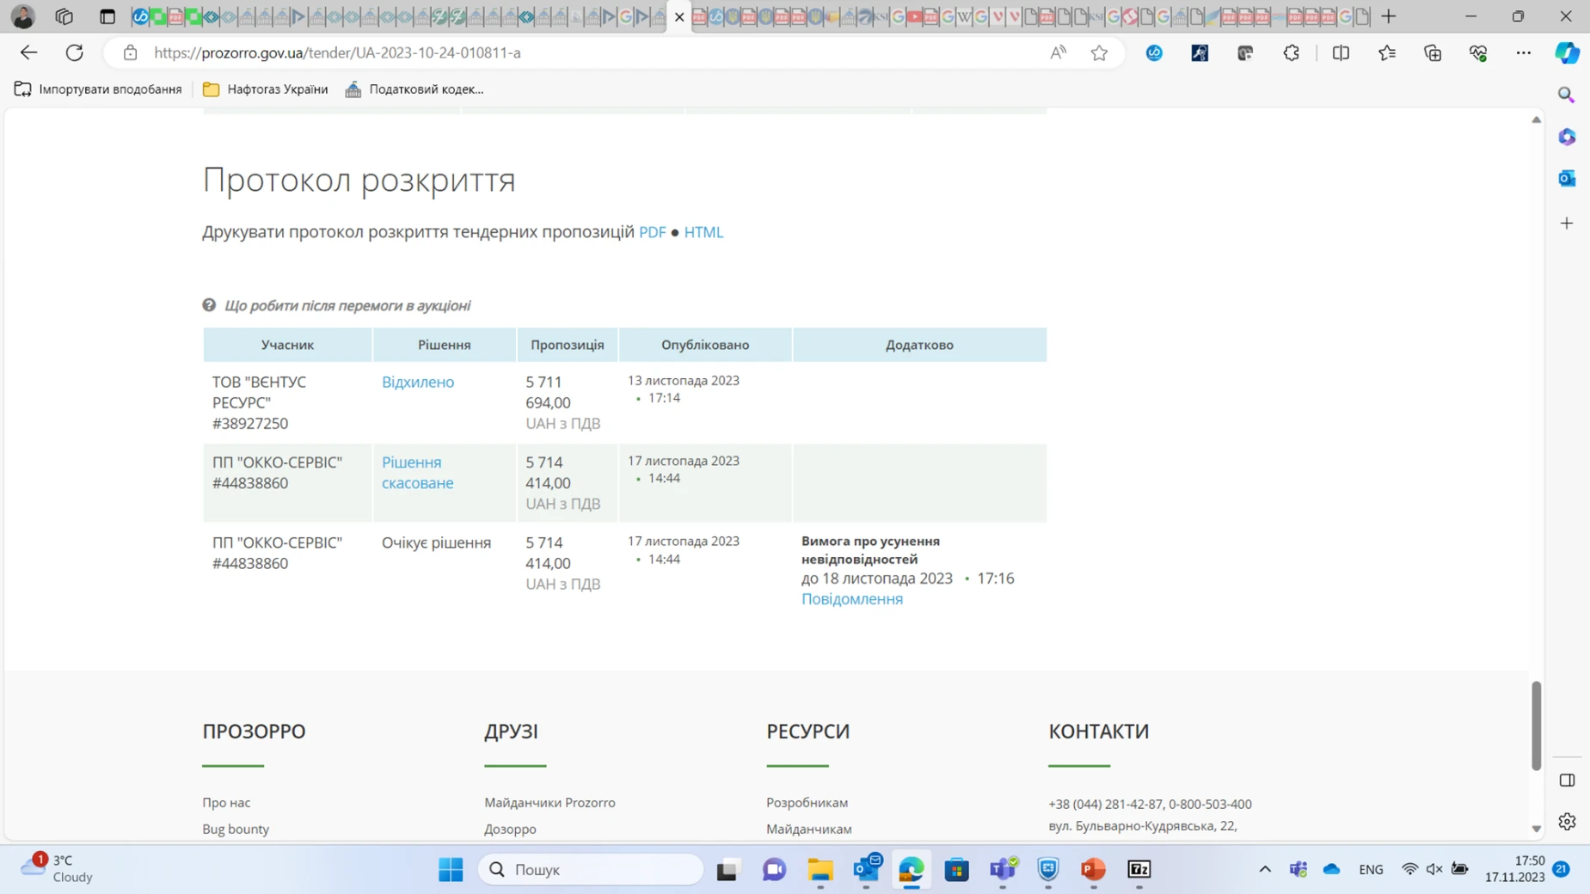Open split screen view in the toolbar
Screen dimensions: 1590x894
pos(1341,52)
